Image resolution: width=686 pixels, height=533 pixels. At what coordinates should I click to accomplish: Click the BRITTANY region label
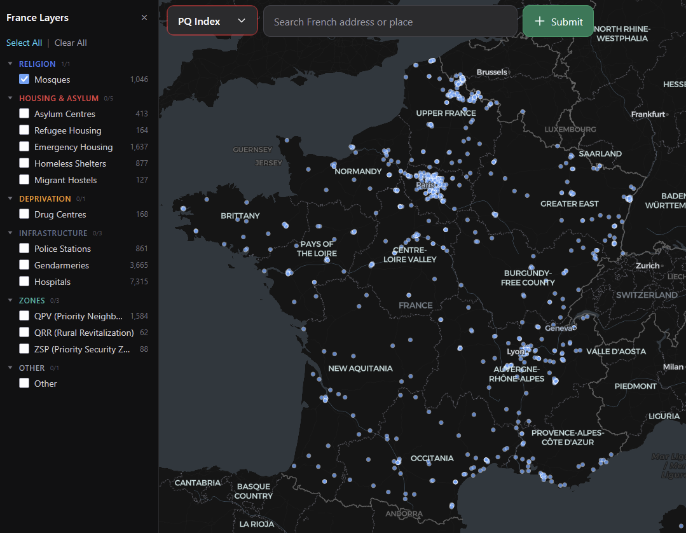240,216
